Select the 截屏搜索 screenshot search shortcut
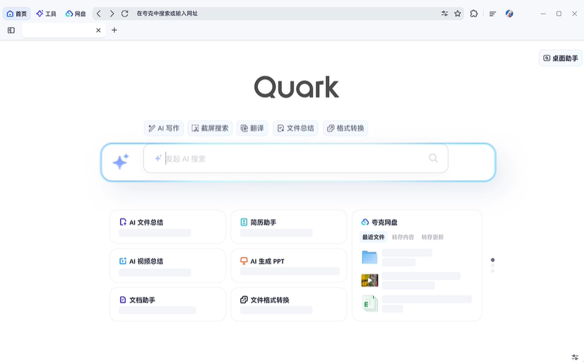Screen dimensions: 584x362 210,128
